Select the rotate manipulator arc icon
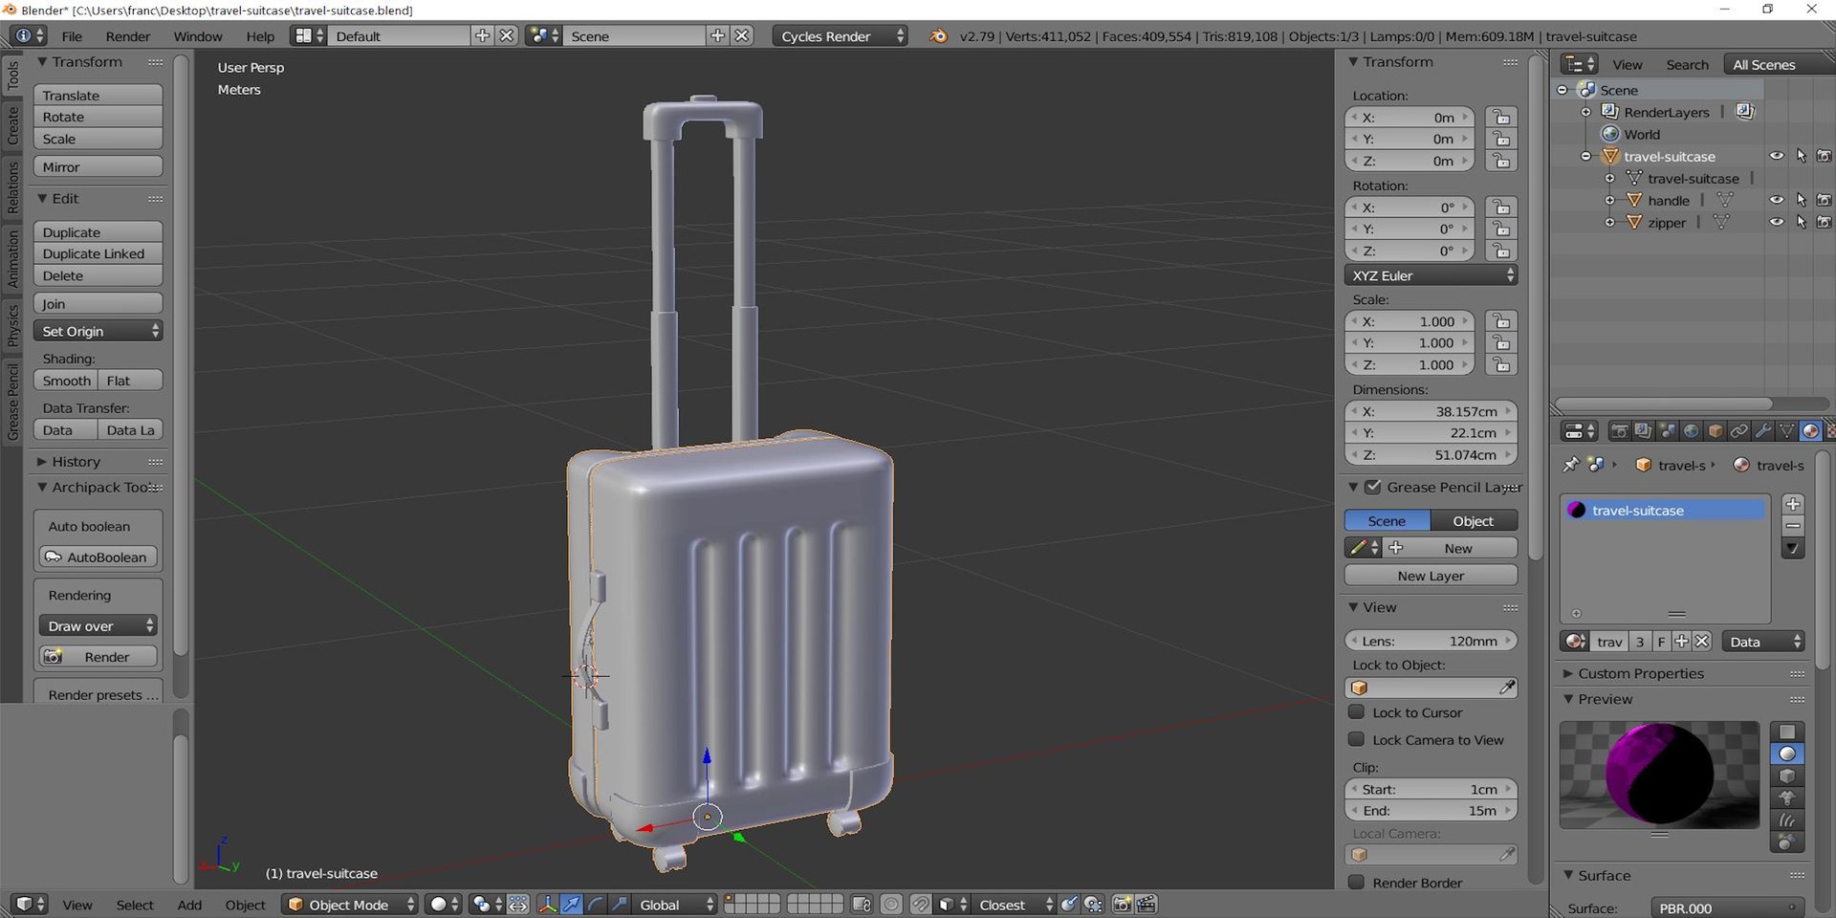 595,905
